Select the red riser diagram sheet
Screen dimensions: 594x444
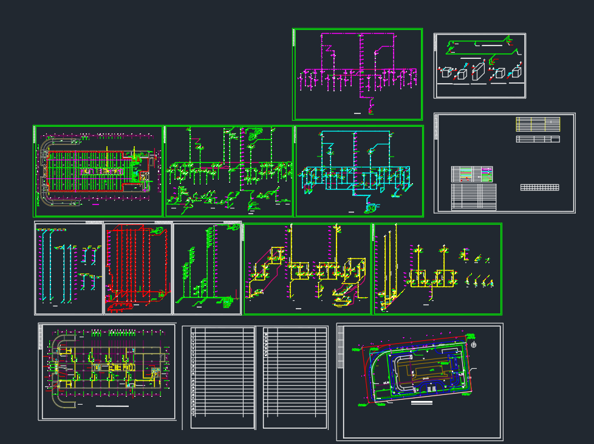point(138,268)
